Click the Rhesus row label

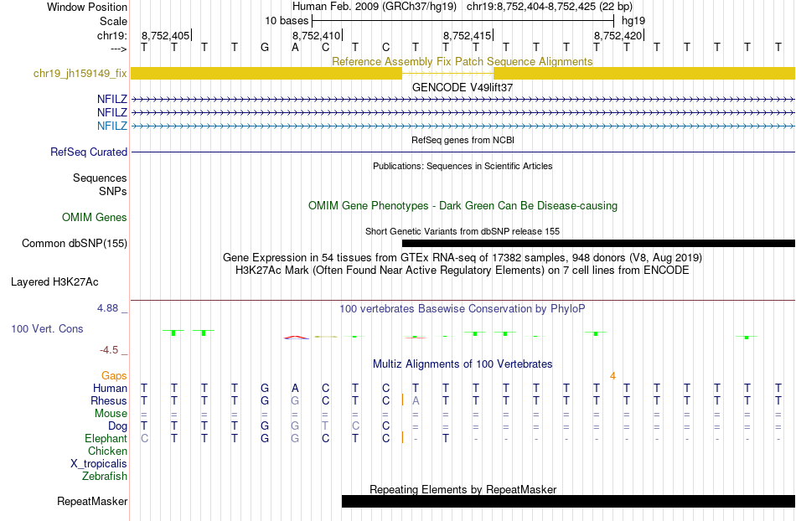click(x=109, y=400)
